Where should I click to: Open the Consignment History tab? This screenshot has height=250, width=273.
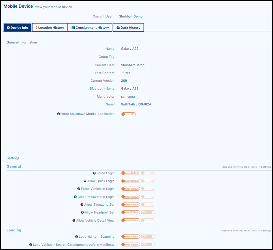coord(90,27)
